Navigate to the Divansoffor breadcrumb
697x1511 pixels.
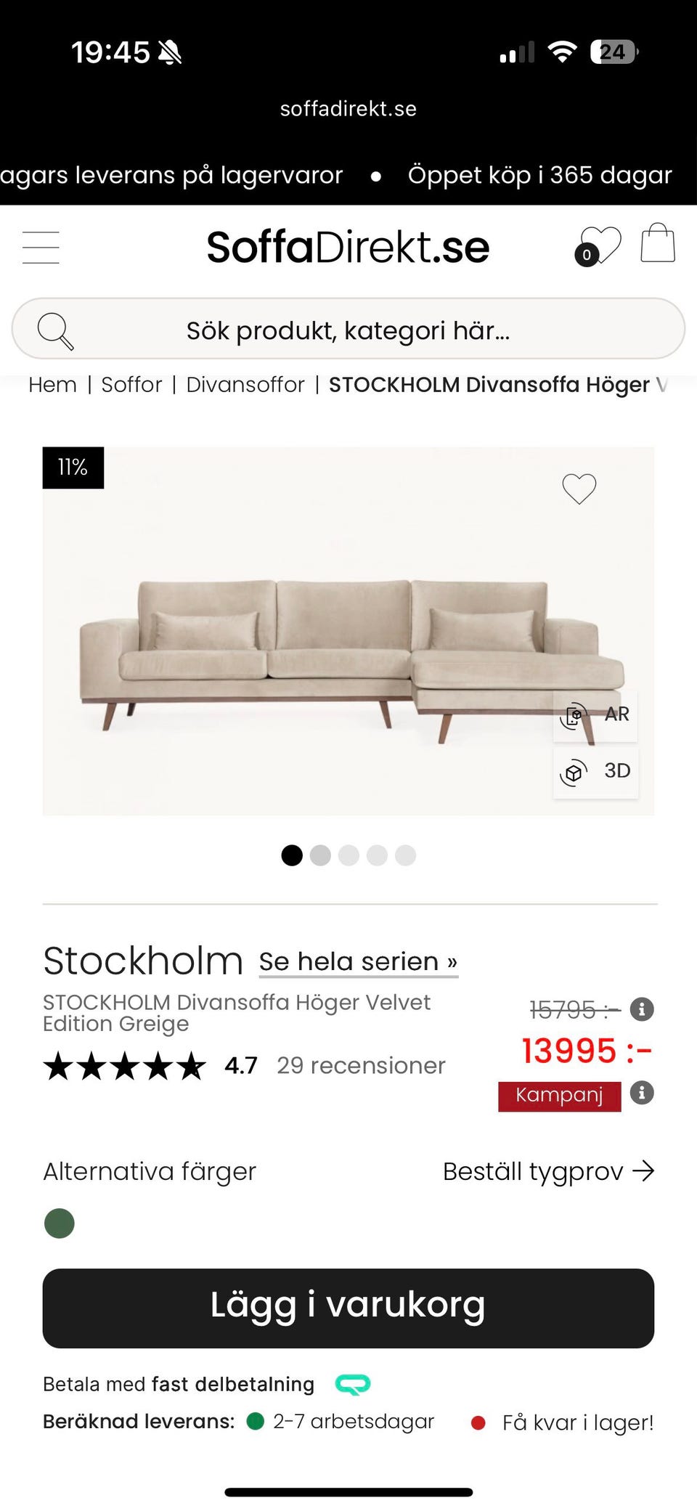pos(245,384)
